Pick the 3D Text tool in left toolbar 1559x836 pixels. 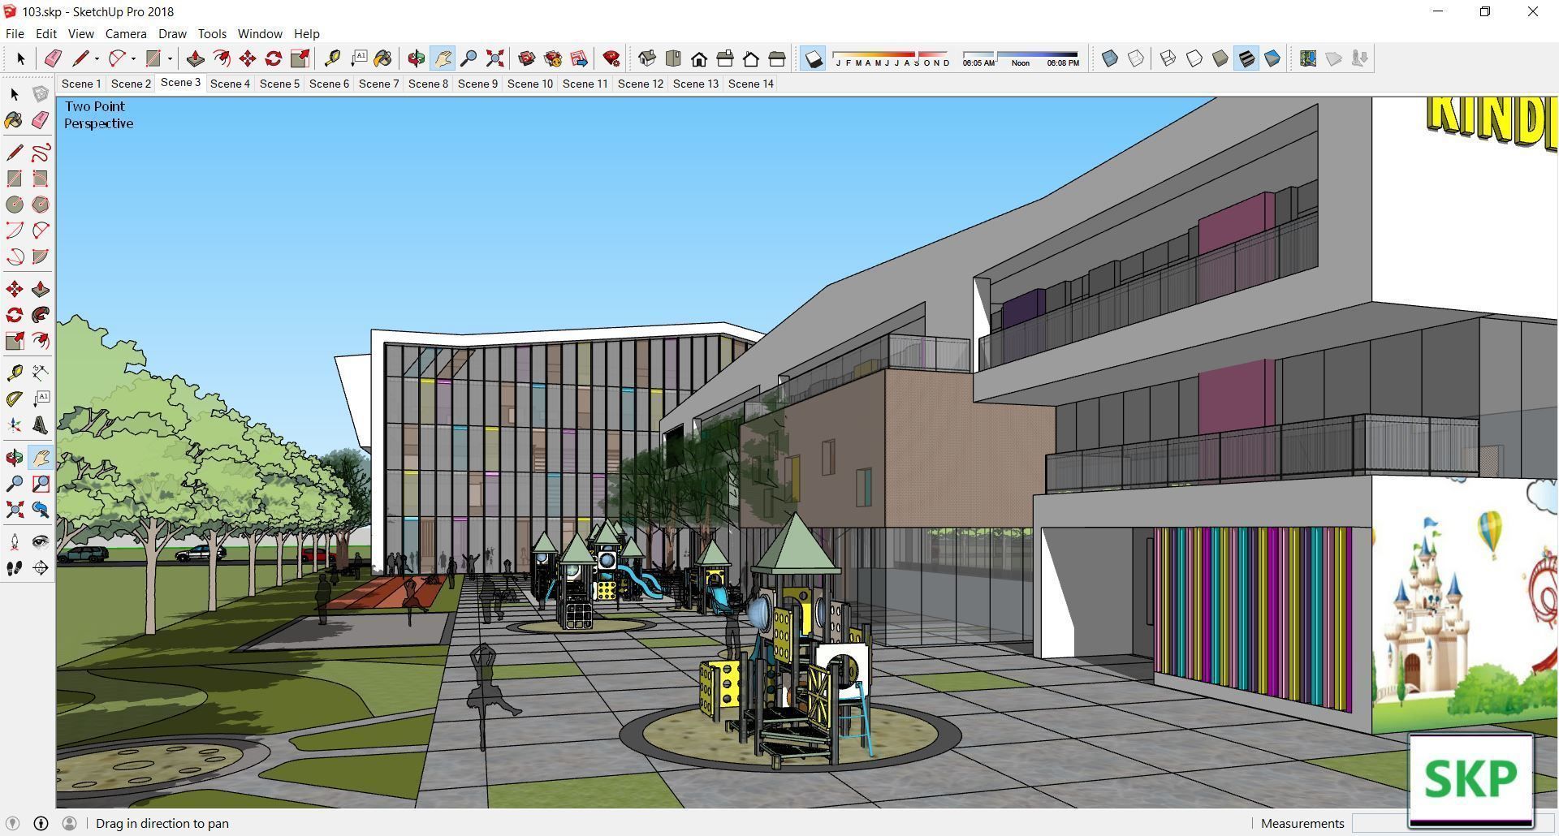coord(41,425)
